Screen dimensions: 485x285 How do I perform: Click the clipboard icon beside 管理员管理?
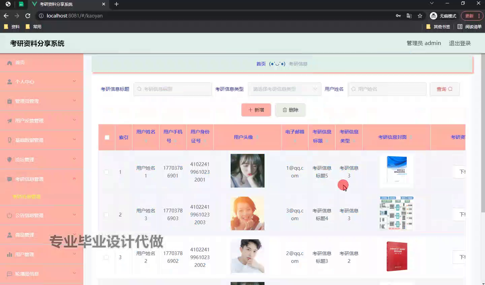point(9,101)
